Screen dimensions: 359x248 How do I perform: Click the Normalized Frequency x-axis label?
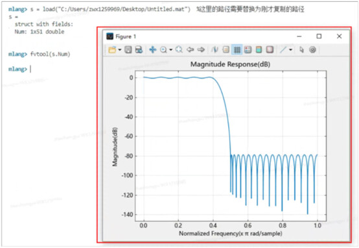[230, 234]
